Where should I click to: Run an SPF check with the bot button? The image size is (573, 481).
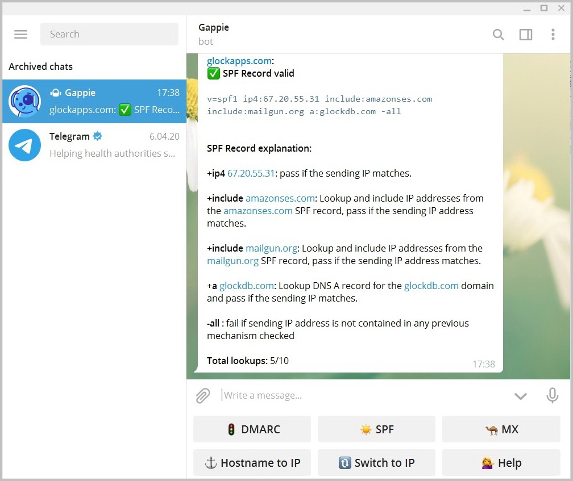(x=376, y=429)
